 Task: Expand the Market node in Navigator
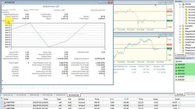coord(180,4)
